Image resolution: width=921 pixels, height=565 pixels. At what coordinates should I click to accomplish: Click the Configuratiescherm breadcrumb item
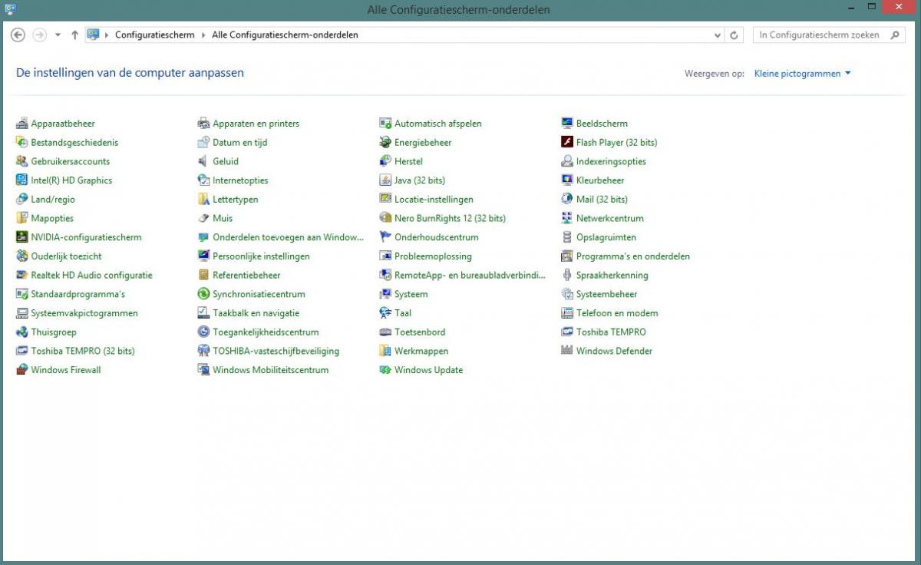click(x=154, y=35)
